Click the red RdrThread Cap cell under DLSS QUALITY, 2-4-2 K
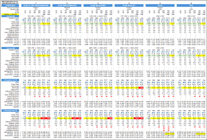The image size is (207, 140). [x=141, y=88]
